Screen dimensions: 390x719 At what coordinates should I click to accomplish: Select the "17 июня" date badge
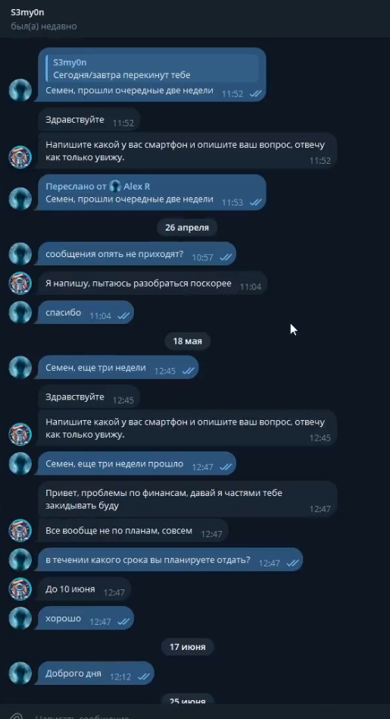click(187, 647)
